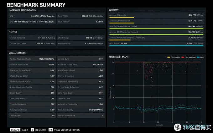Click the Lens Flare Quality row
This screenshot has height=133, width=213.
[81, 93]
